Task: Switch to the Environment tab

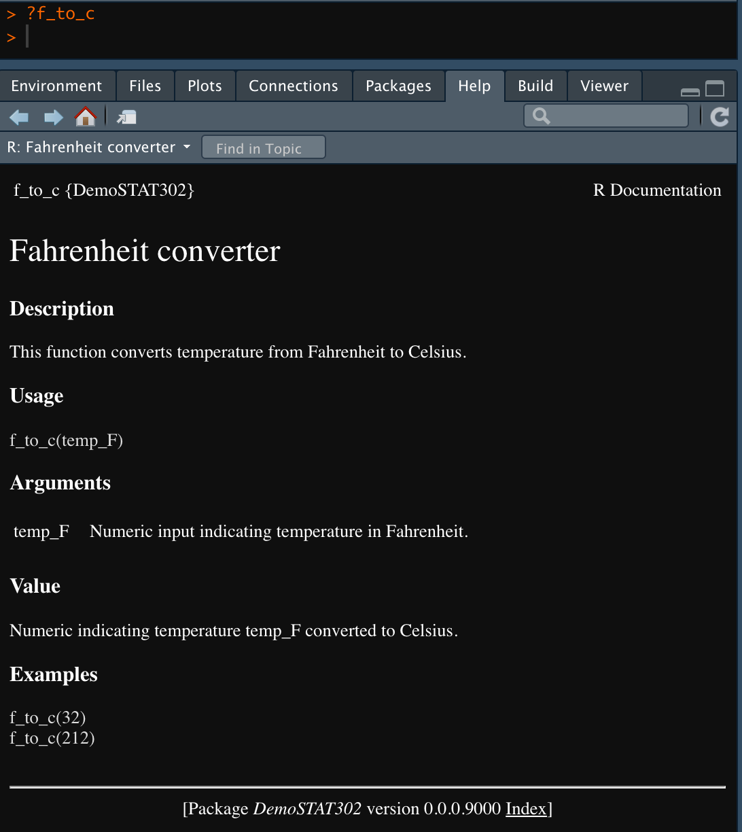Action: (56, 86)
